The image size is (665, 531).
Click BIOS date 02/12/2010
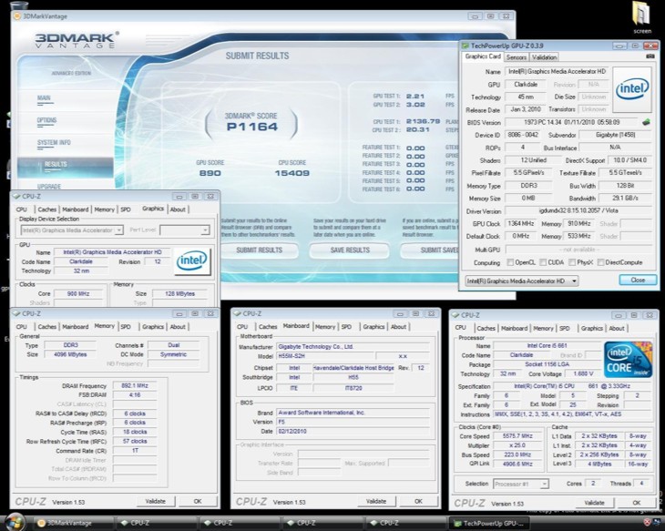[x=353, y=432]
